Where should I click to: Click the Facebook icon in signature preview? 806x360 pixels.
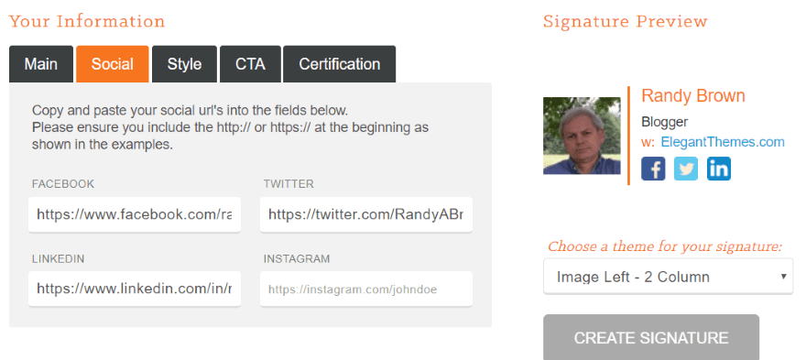point(653,169)
